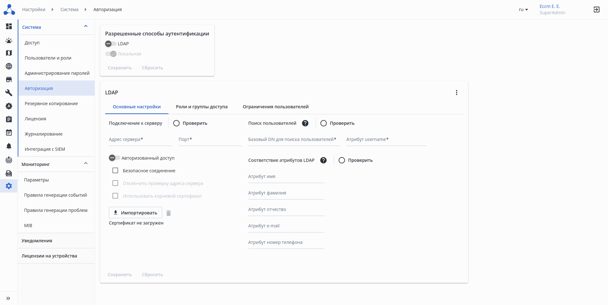The image size is (608, 305).
Task: Check the Безопасное соединение checkbox
Action: pos(115,171)
